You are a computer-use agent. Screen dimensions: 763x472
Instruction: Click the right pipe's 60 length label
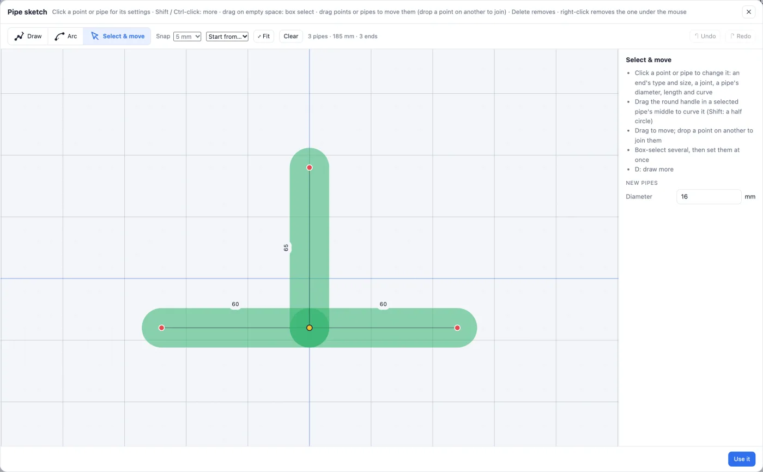pyautogui.click(x=383, y=305)
